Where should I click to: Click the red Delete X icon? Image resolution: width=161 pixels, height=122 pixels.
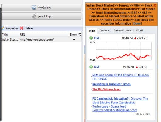(22, 28)
